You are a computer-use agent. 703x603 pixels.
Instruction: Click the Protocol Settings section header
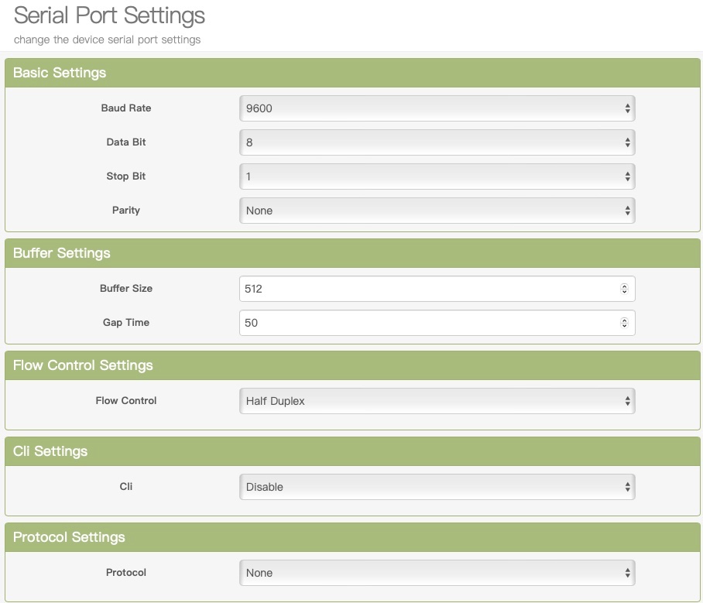point(69,537)
